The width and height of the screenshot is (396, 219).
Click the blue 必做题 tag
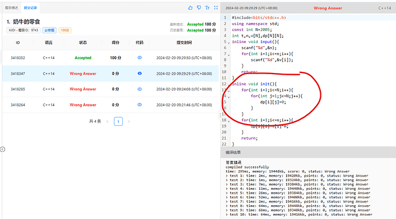click(x=49, y=30)
